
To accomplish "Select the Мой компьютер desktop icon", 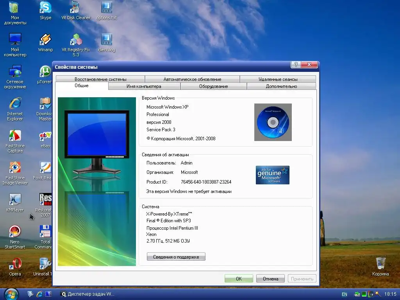I will 15,45.
